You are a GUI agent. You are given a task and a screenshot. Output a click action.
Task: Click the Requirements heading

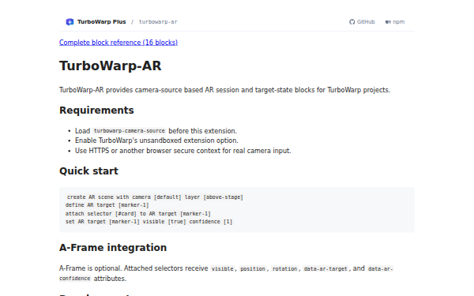click(96, 111)
